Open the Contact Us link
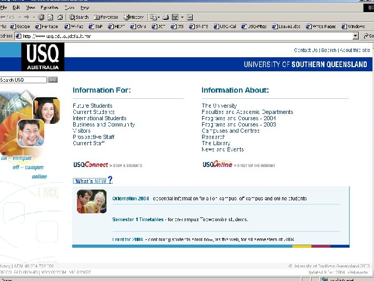374x281 pixels. (306, 50)
